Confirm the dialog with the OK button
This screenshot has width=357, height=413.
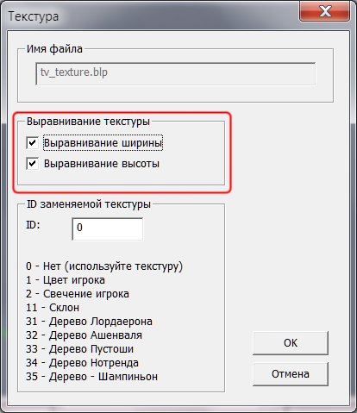pos(291,343)
